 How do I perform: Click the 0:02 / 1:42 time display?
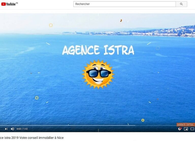(x=22, y=129)
